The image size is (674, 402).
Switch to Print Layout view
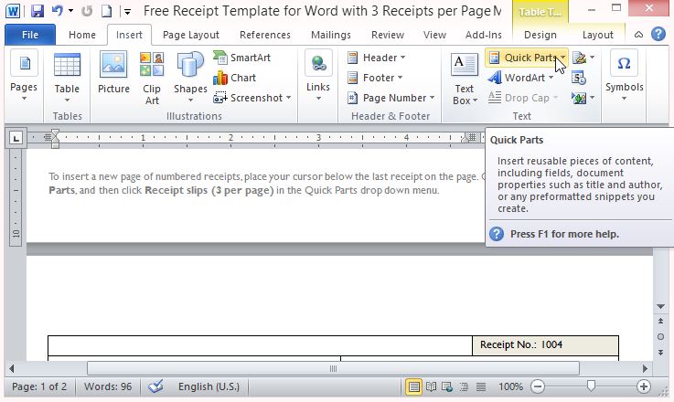(x=413, y=387)
